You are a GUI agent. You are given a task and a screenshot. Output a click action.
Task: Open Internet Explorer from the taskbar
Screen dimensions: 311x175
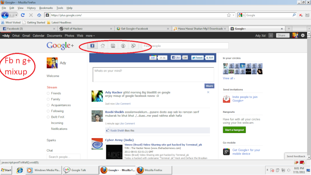(20, 170)
